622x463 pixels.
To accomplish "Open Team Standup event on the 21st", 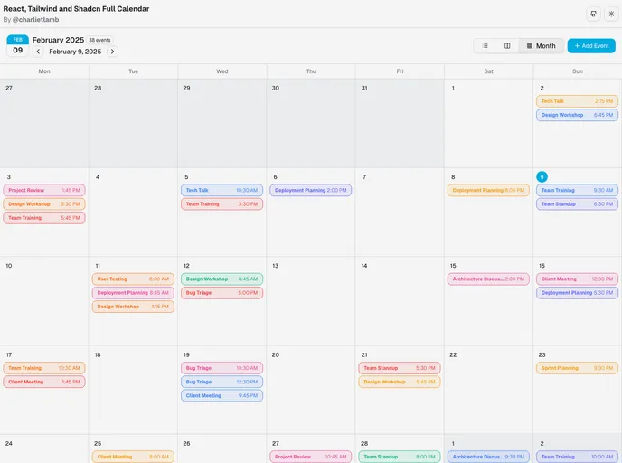I will 400,368.
